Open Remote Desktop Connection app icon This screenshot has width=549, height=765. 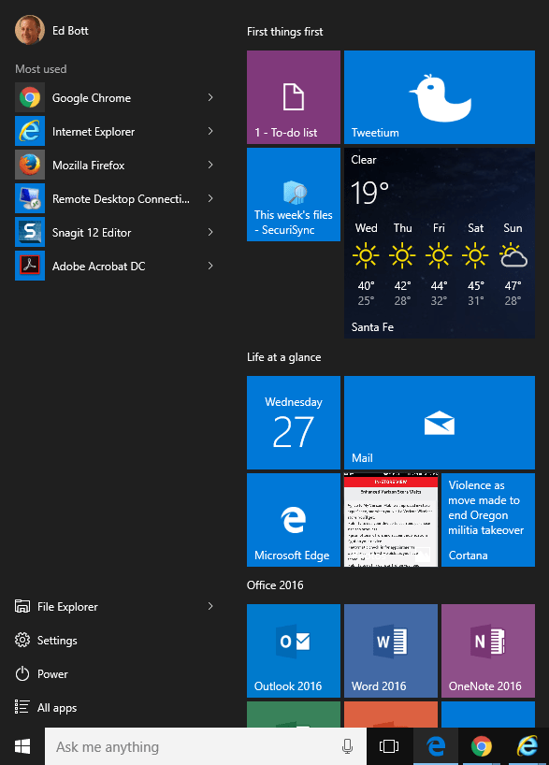[30, 198]
